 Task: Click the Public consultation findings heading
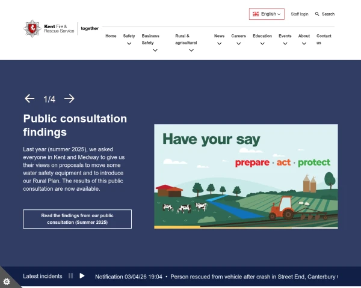[75, 125]
